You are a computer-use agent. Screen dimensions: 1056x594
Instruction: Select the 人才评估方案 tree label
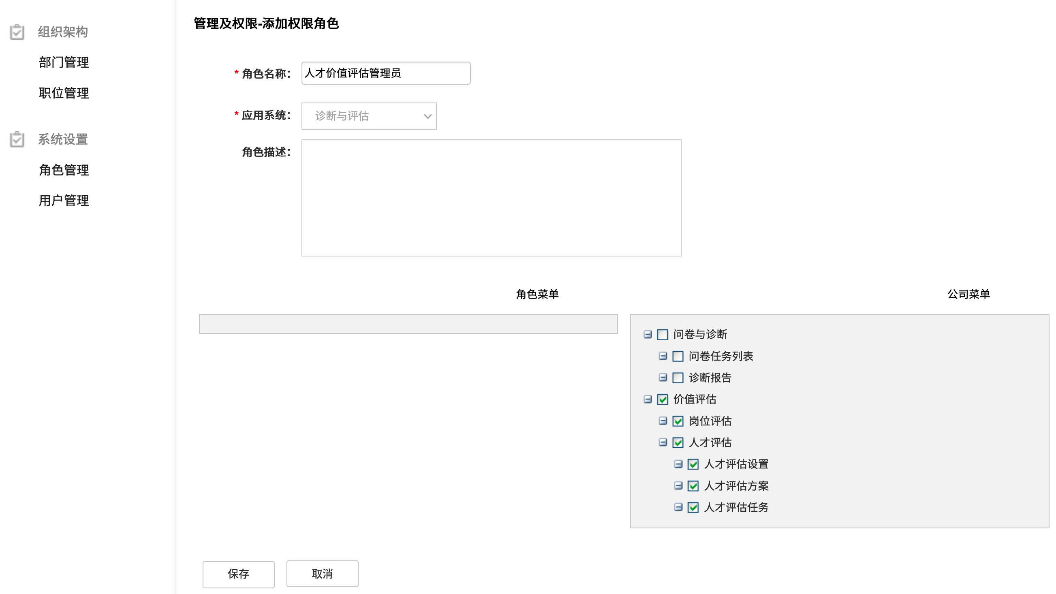pyautogui.click(x=736, y=486)
